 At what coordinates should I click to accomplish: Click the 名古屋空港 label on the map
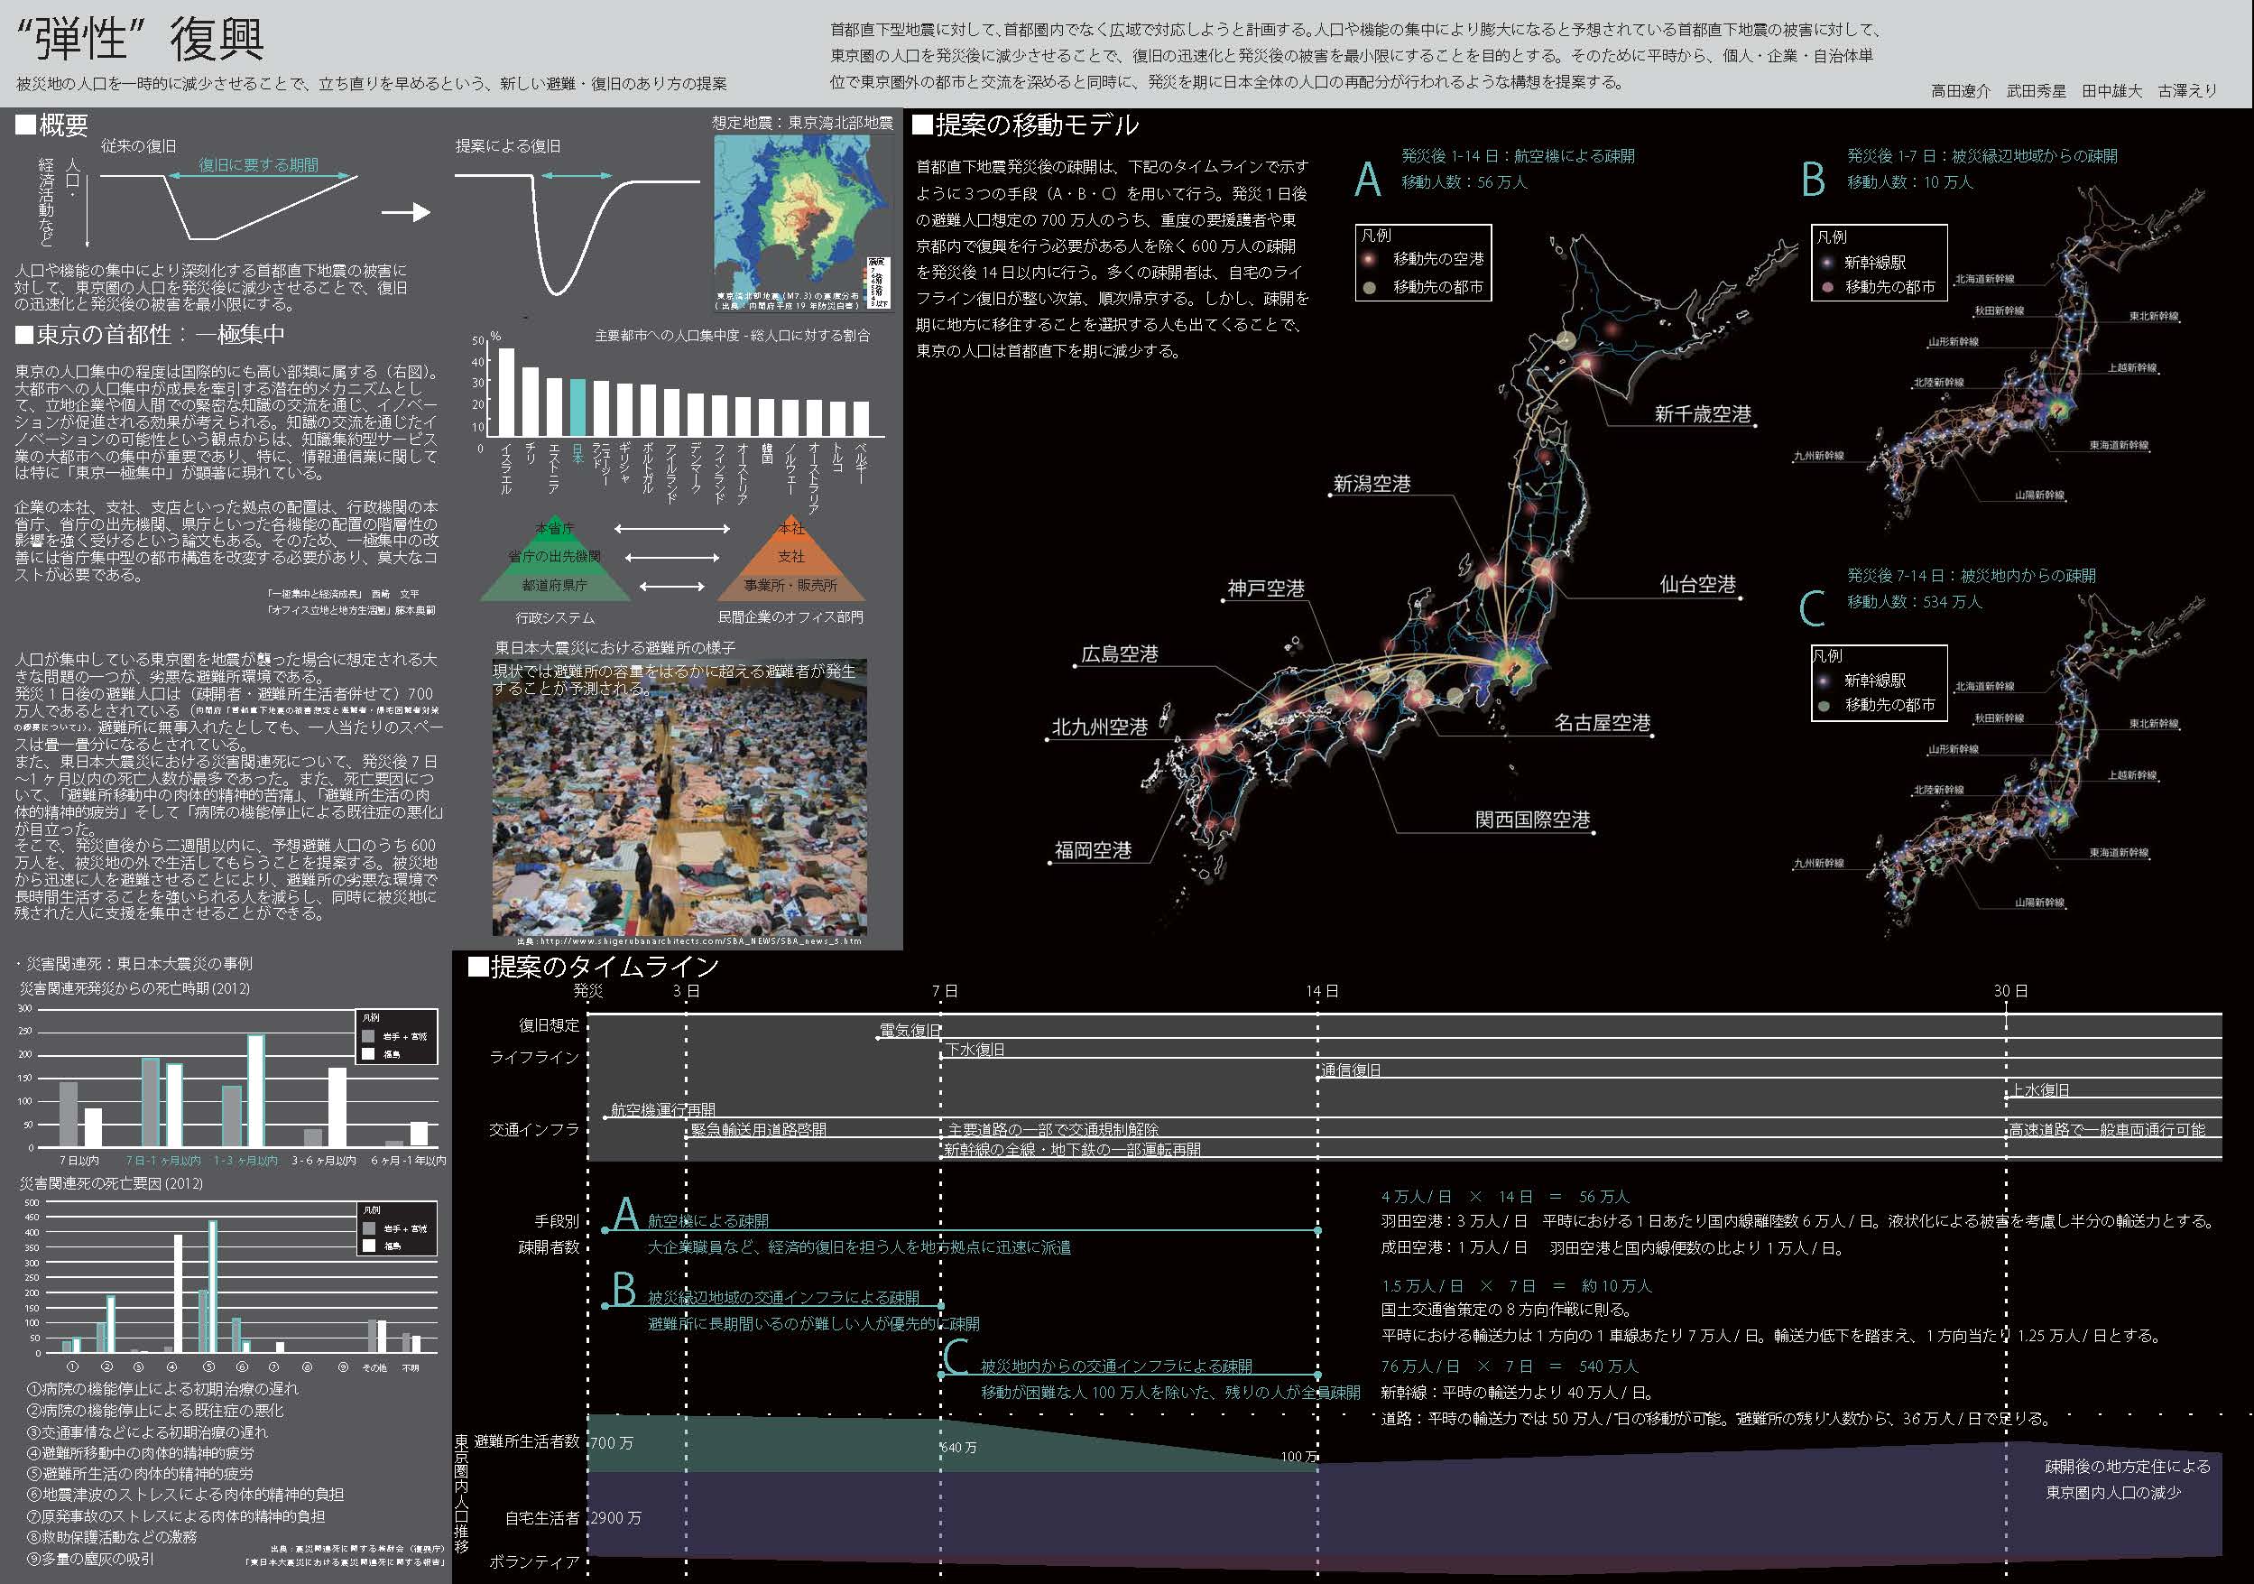(x=1603, y=723)
